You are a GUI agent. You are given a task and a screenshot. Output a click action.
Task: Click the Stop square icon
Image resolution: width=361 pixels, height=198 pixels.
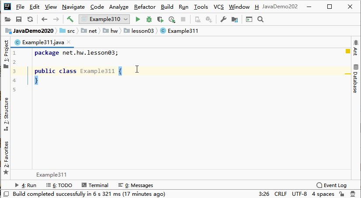[x=183, y=19]
